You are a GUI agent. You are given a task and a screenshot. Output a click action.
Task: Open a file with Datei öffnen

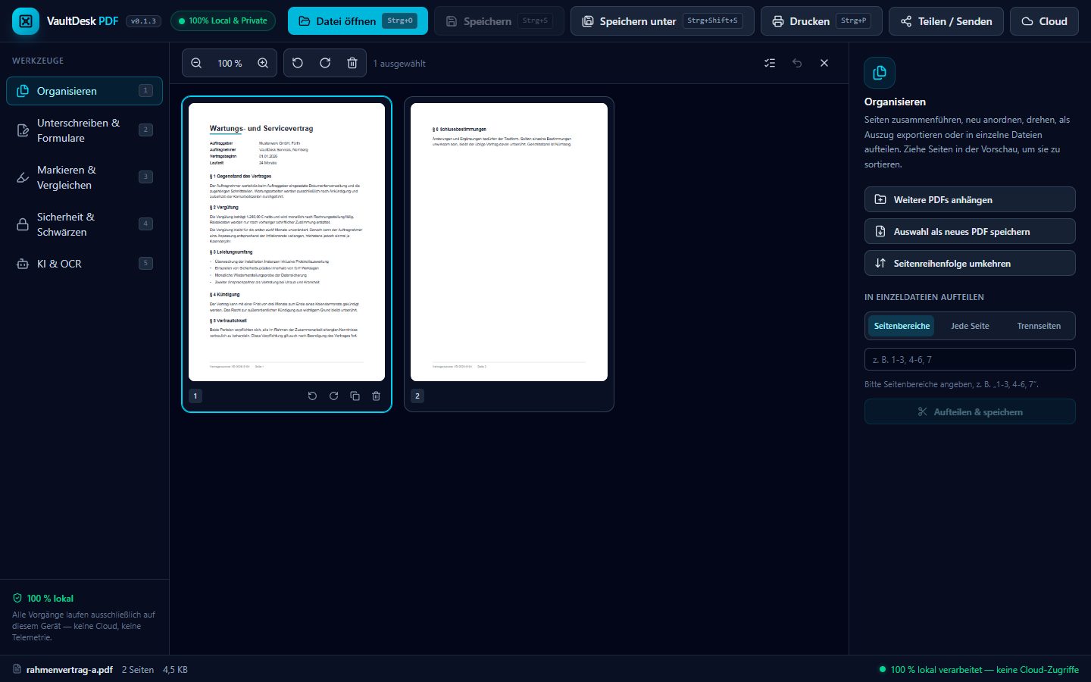click(358, 21)
